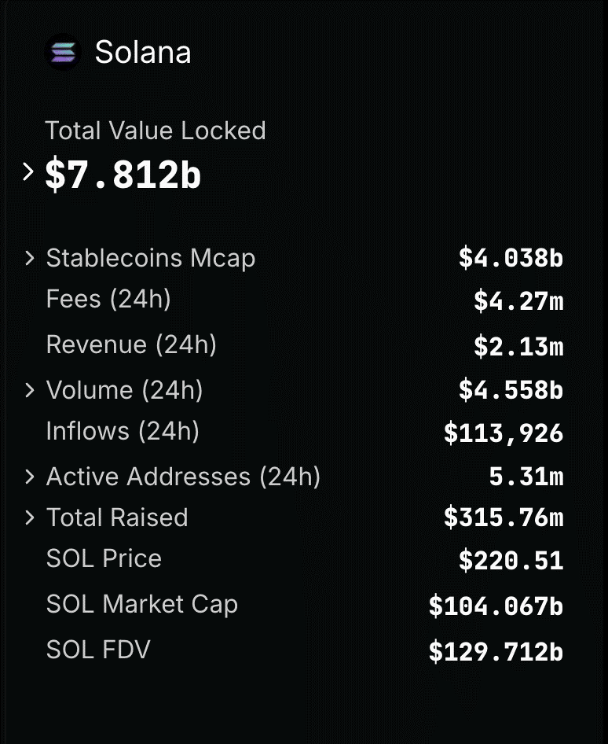This screenshot has width=608, height=744.
Task: Expand the Total Raised chevron
Action: click(x=30, y=517)
